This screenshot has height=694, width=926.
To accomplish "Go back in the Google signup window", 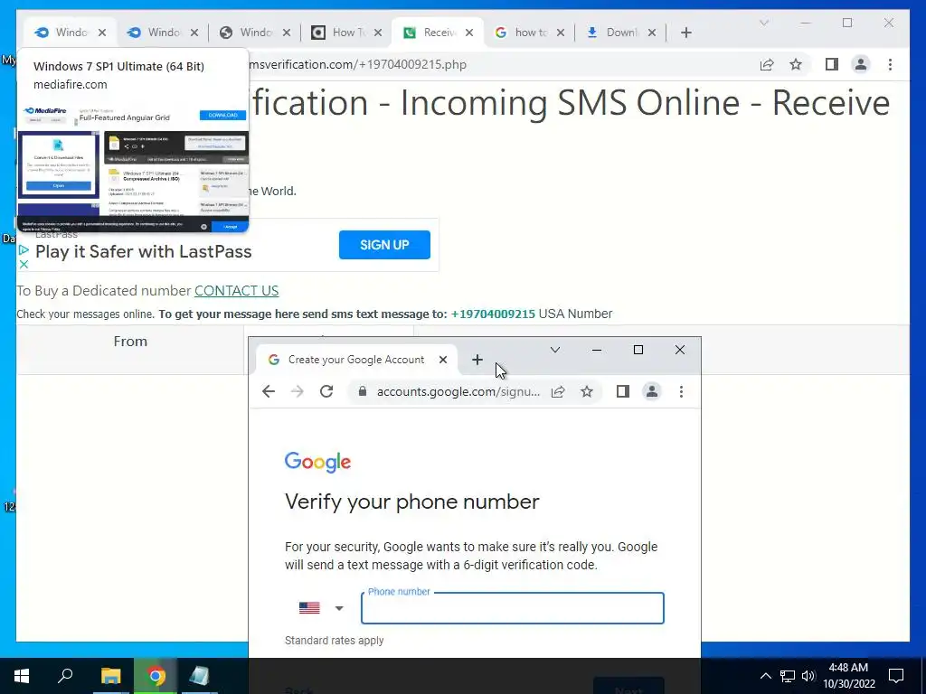I will (x=269, y=391).
